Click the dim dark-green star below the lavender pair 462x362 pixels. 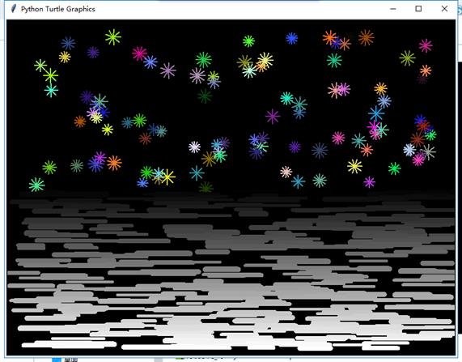[205, 96]
